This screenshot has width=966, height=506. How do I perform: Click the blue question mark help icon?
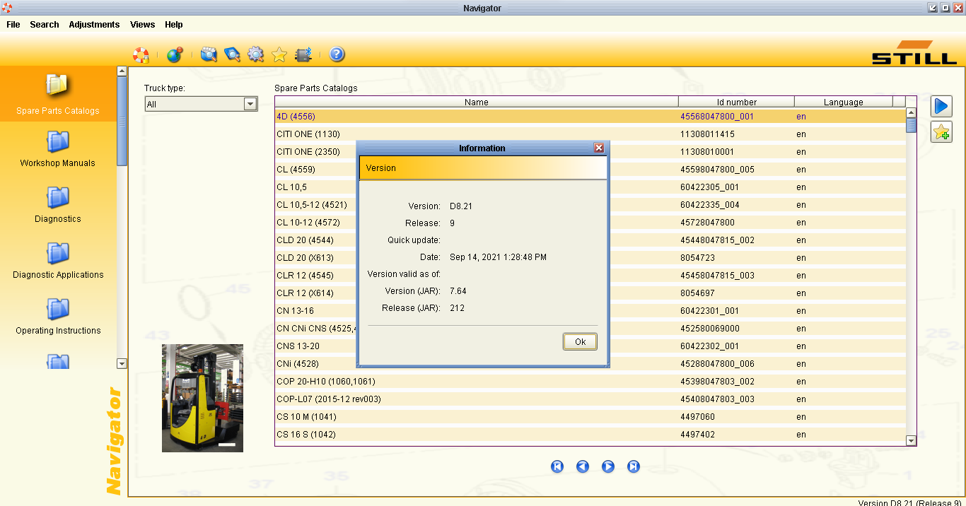point(337,54)
